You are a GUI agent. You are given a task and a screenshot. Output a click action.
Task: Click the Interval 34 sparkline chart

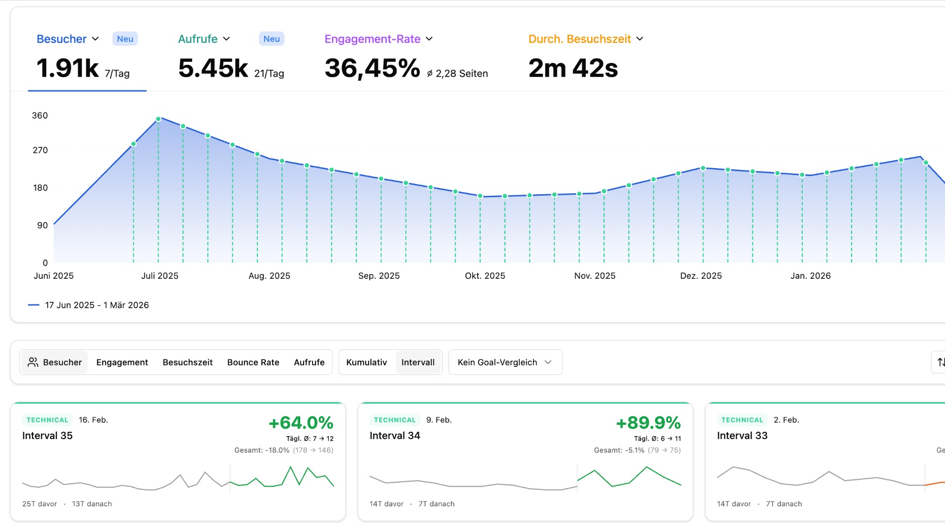coord(525,478)
